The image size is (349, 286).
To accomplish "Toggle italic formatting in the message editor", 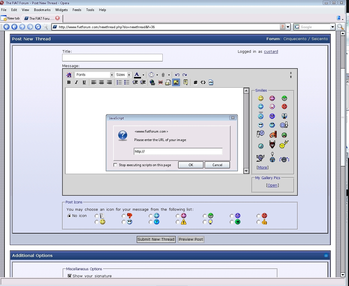I will point(76,82).
